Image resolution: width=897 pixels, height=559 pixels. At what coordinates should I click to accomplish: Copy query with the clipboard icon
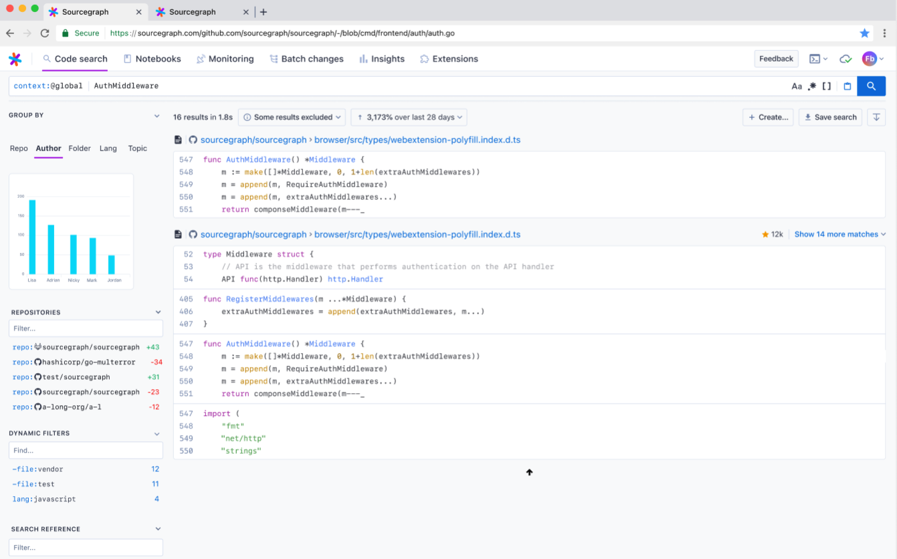pyautogui.click(x=847, y=86)
